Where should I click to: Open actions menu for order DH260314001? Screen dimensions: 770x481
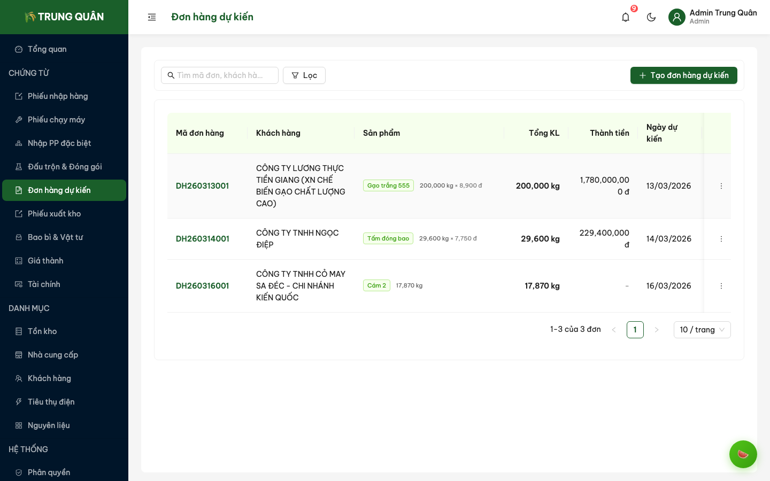(x=721, y=239)
